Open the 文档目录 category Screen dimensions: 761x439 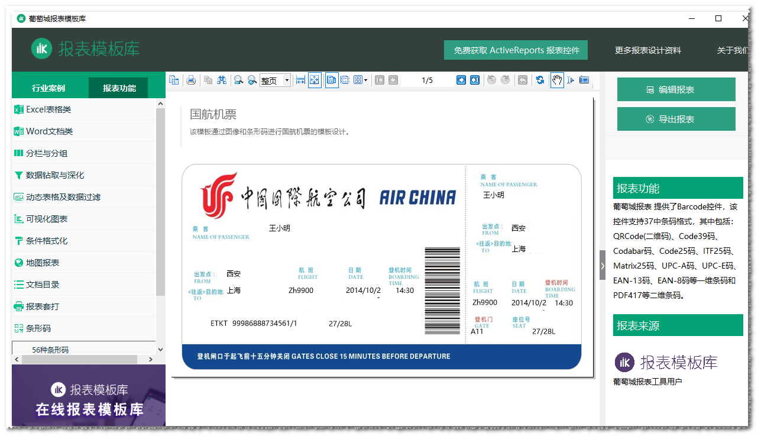coord(84,285)
